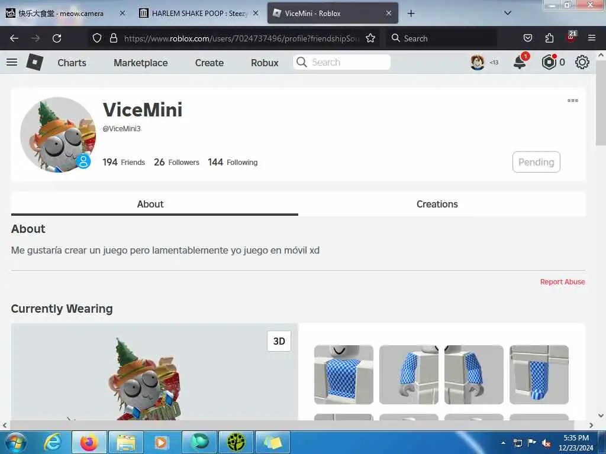Go back to the previous page in the browser
Image resolution: width=606 pixels, height=454 pixels.
[14, 38]
